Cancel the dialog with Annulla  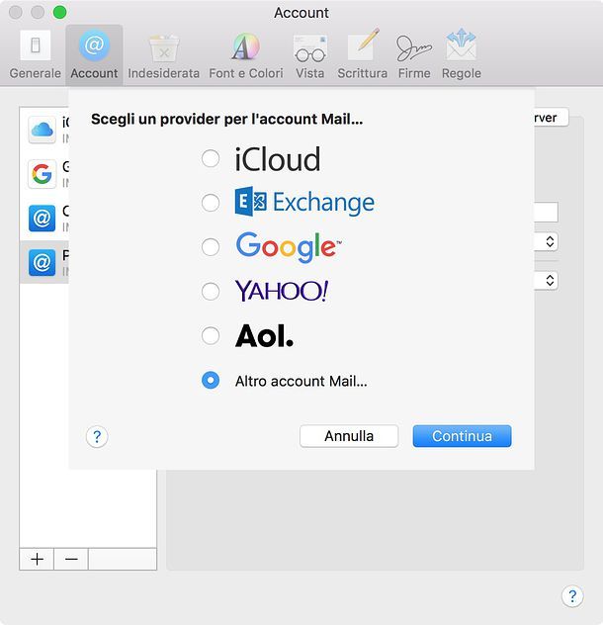point(349,436)
